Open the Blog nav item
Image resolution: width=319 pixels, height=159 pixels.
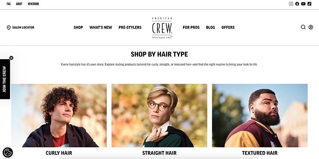[x=211, y=27]
